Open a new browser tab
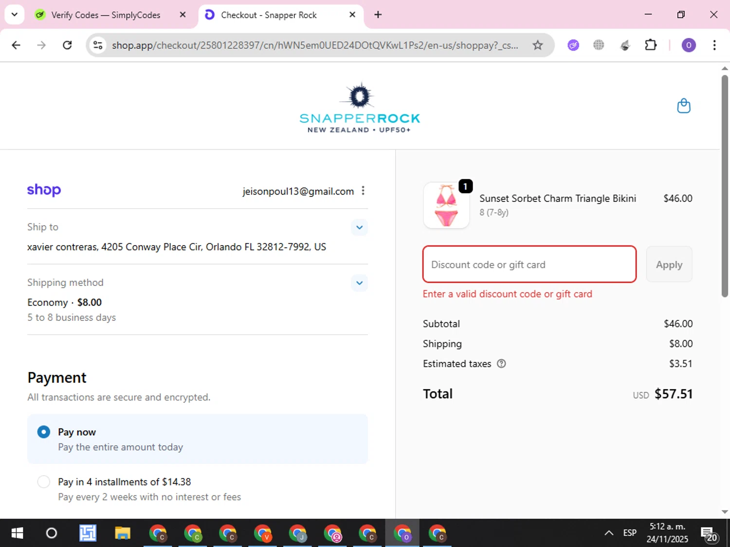Viewport: 730px width, 547px height. [x=378, y=15]
